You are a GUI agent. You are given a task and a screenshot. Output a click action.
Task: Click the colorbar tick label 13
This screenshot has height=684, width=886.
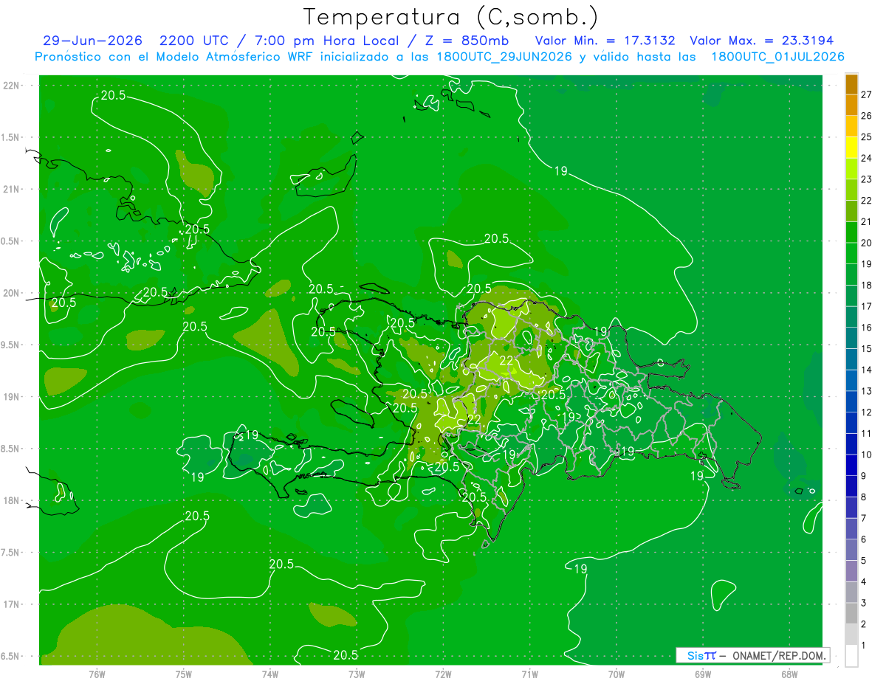point(866,391)
